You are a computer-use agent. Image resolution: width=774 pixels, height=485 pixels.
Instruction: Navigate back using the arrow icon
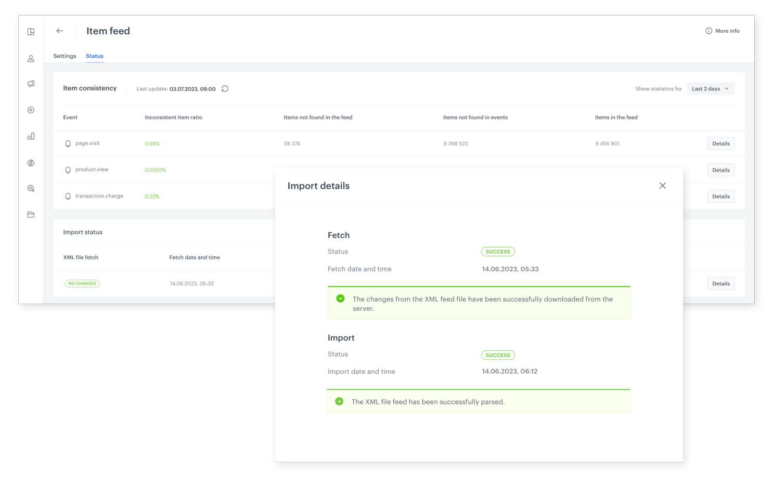click(59, 31)
